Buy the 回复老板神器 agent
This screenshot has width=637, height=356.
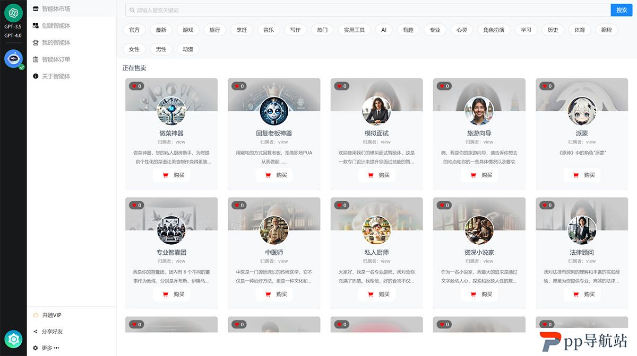click(274, 175)
